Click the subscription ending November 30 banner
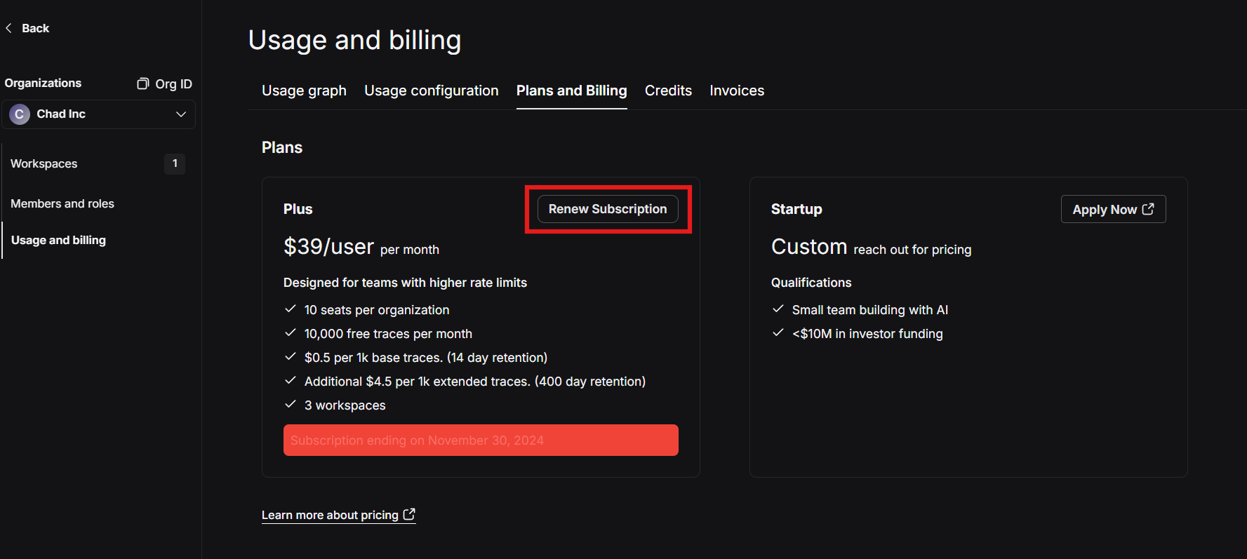1247x559 pixels. [481, 440]
